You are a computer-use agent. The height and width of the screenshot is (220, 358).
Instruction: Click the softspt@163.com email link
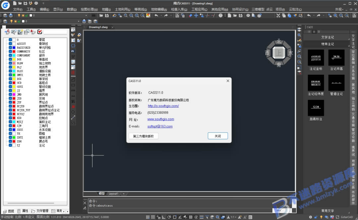coord(160,126)
